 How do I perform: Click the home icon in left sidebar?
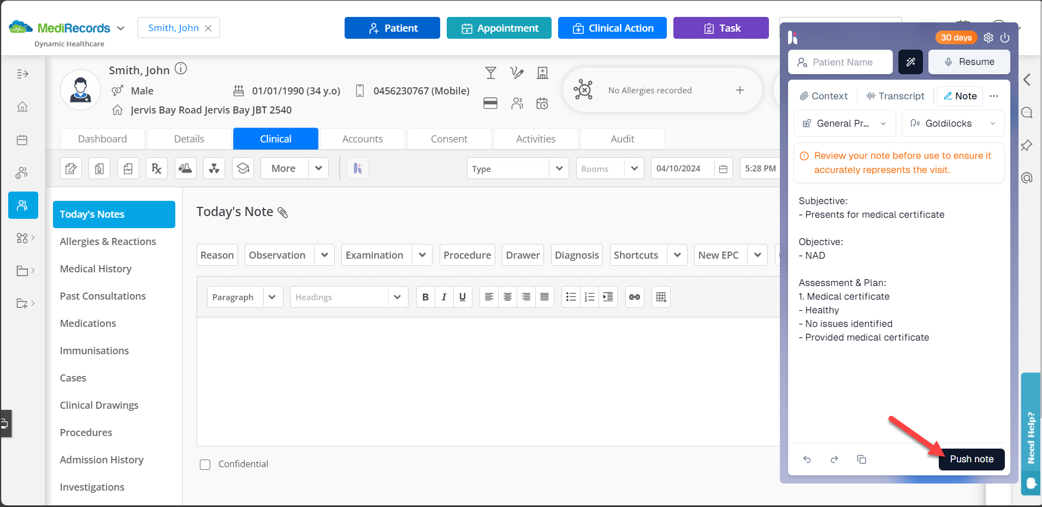coord(22,107)
